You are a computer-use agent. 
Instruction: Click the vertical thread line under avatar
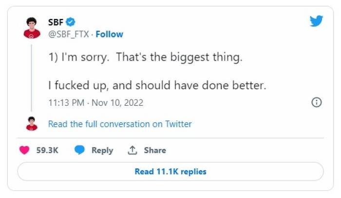(32, 78)
